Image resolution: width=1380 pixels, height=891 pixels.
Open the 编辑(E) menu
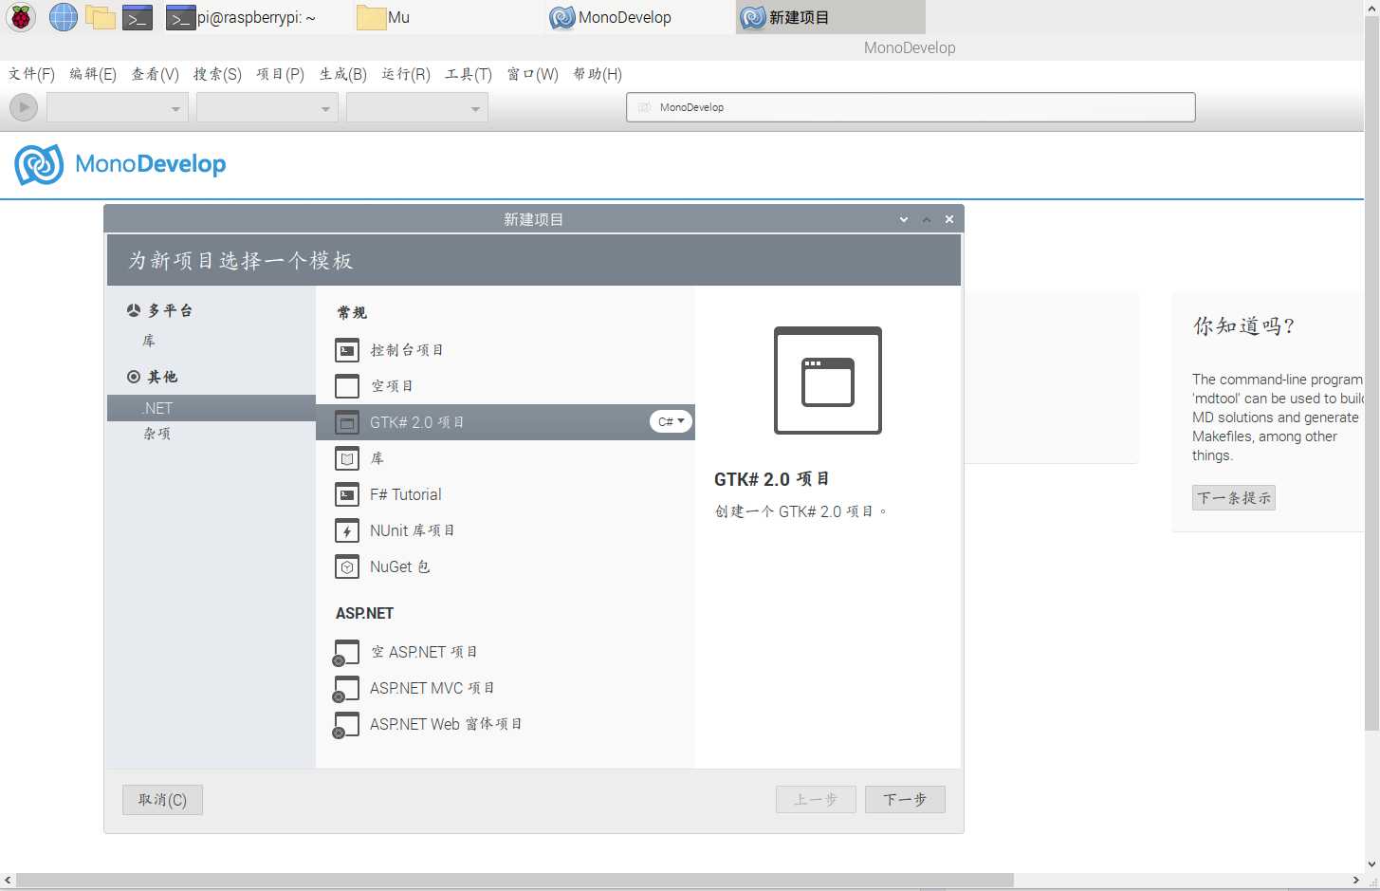pos(93,74)
